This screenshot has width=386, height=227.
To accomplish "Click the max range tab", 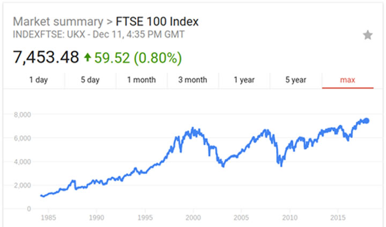I will click(x=348, y=80).
